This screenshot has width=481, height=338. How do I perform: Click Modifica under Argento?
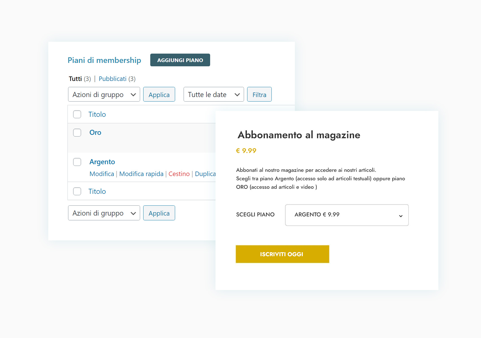click(x=102, y=174)
